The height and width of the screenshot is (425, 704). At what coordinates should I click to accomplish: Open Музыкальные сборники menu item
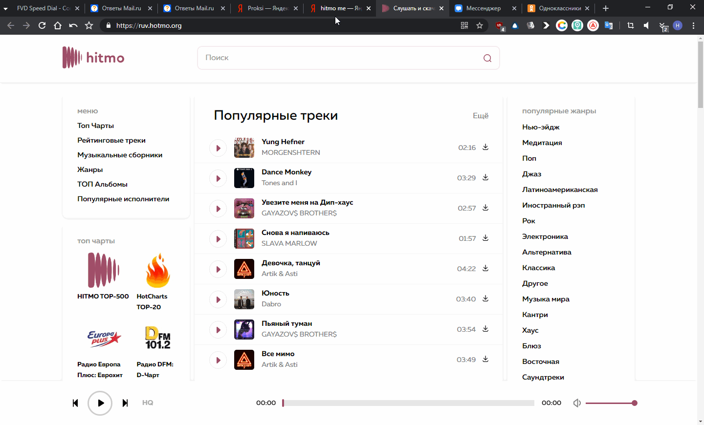(120, 155)
